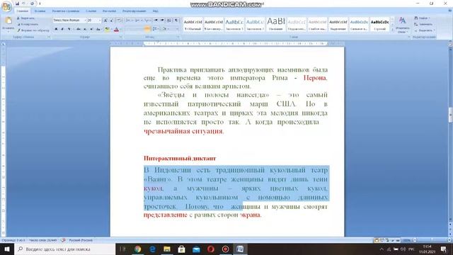Open Font dialog launcher in Шрифт group
The width and height of the screenshot is (453, 255).
click(120, 37)
